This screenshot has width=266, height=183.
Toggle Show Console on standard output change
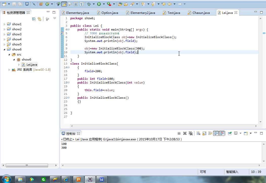216,134
